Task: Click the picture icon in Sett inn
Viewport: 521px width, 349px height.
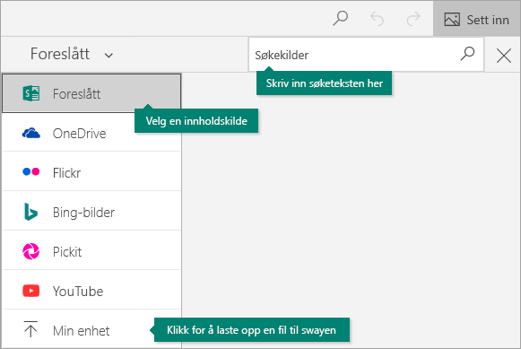Action: pyautogui.click(x=452, y=20)
